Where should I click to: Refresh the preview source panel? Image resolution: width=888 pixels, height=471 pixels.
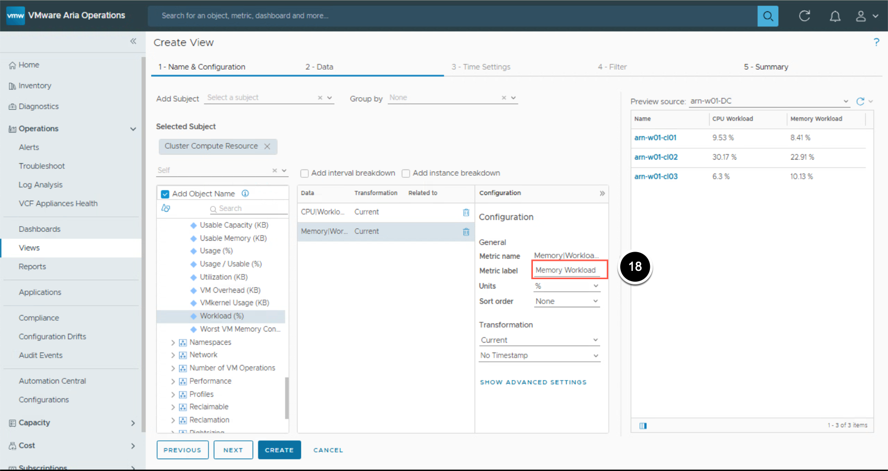click(x=860, y=101)
